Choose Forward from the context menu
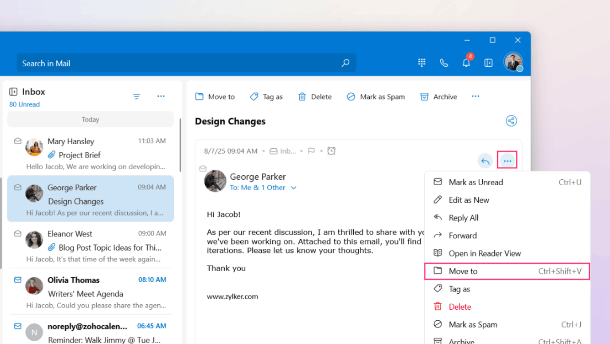The width and height of the screenshot is (610, 344). tap(463, 236)
